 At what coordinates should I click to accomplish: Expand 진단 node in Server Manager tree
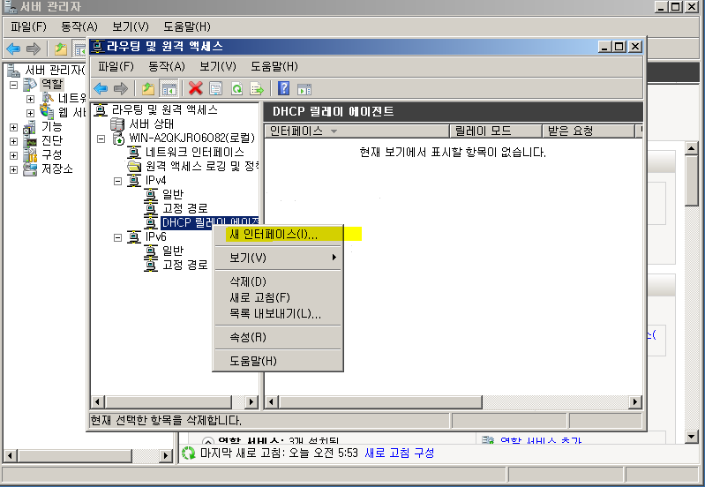(x=14, y=141)
